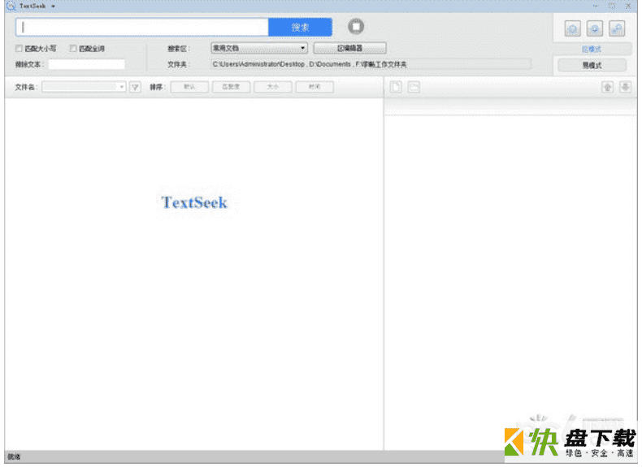Sort results by 时间 time

click(x=314, y=87)
